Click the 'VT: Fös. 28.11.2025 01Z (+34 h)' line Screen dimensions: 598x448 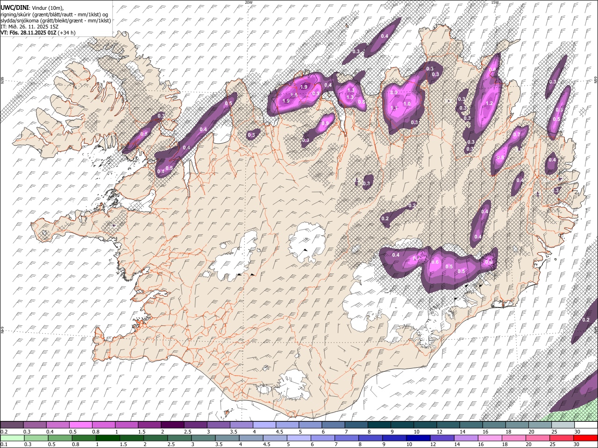[38, 33]
